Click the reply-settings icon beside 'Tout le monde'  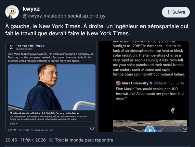point(51,140)
